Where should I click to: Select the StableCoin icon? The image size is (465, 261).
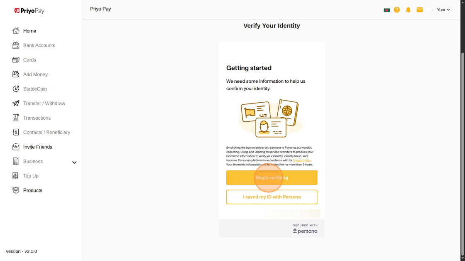point(16,89)
